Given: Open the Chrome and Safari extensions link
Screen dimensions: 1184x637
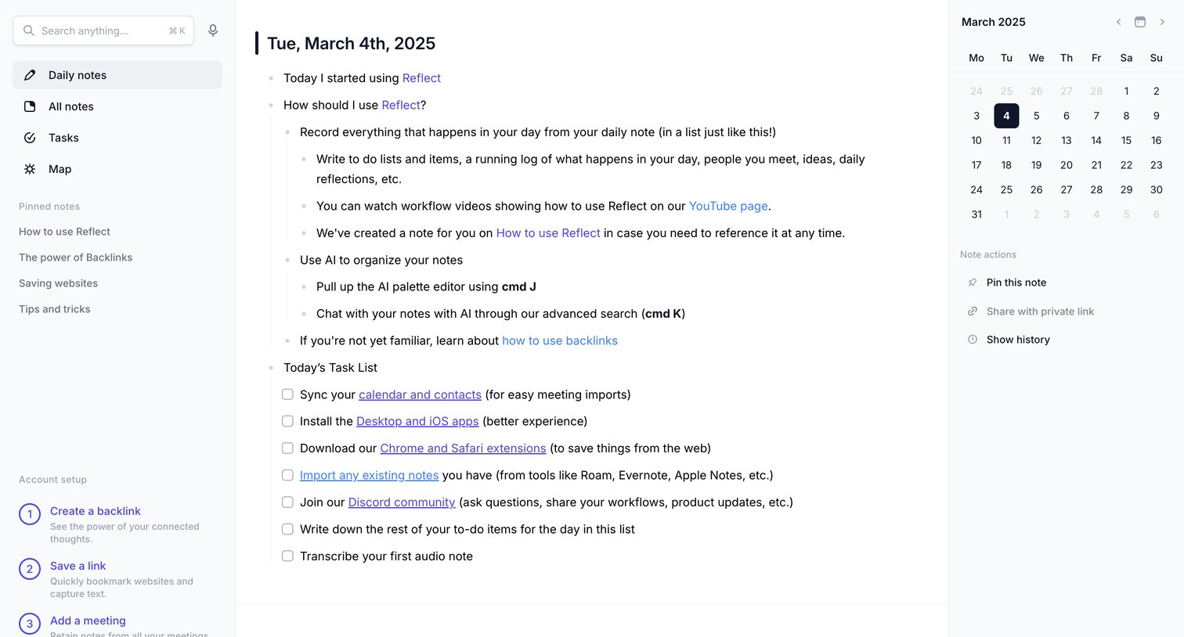Looking at the screenshot, I should [463, 448].
